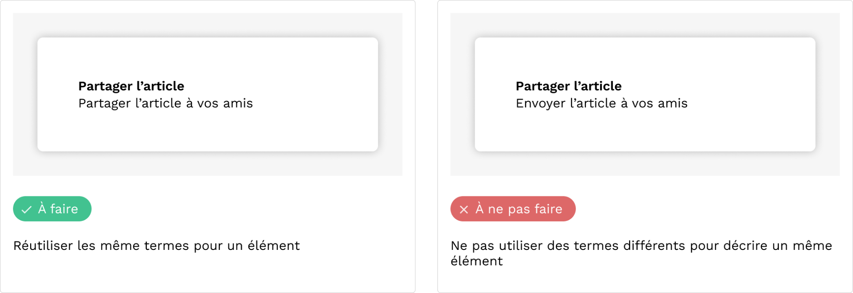Click the bold 'Partager l'article' heading in the right card
This screenshot has height=293, width=853.
click(x=568, y=86)
